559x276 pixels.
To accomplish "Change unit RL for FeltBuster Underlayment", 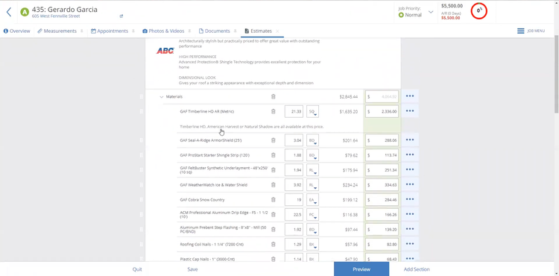I will pos(312,170).
